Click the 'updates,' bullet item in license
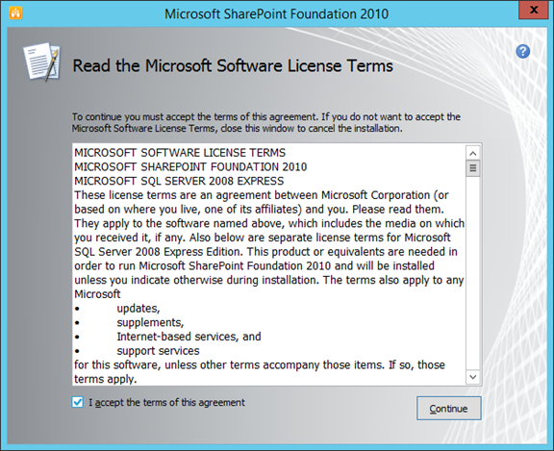 point(138,309)
